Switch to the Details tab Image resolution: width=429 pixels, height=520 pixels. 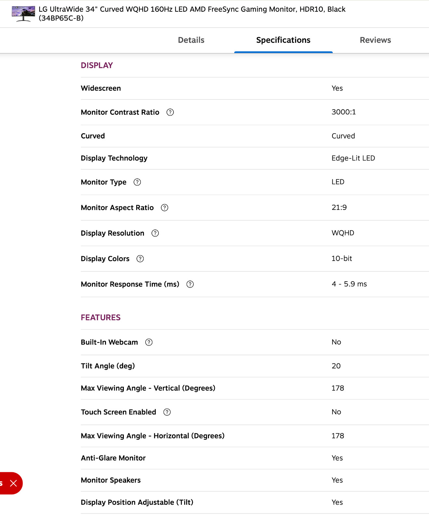click(191, 40)
